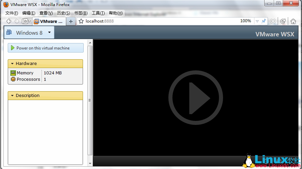Screen dimensions: 302x169
Task: Click the browser back arrow
Action: (9, 21)
